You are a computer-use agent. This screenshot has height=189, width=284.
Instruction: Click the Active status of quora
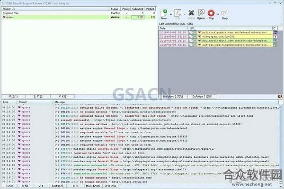(115, 17)
